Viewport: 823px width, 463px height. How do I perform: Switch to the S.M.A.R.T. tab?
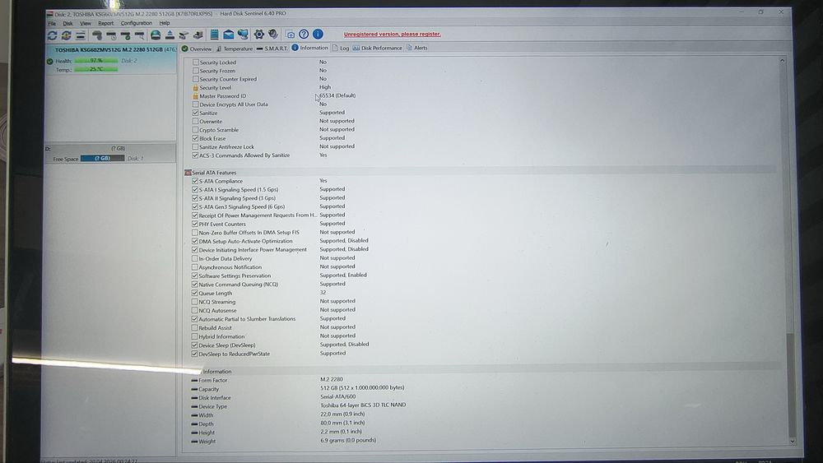272,49
